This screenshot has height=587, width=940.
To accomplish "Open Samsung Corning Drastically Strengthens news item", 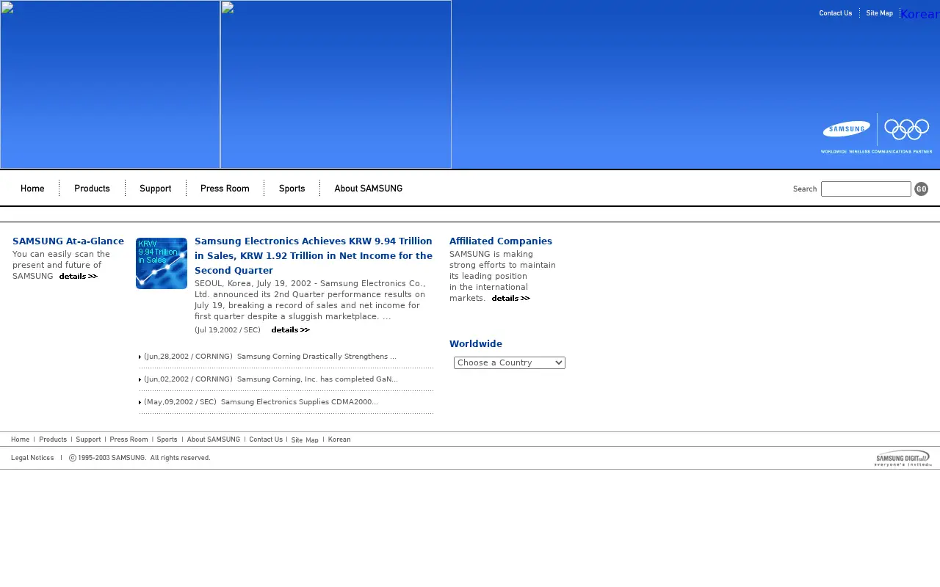I will point(317,357).
